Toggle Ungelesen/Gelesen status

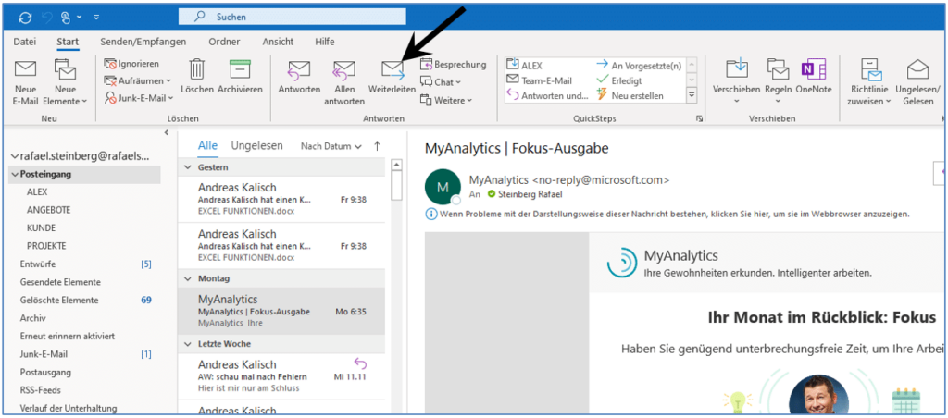(x=918, y=82)
